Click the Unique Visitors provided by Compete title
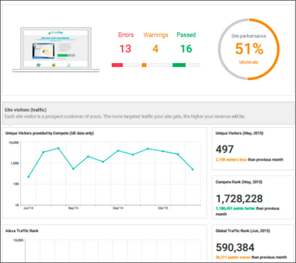Image resolution: width=296 pixels, height=263 pixels. (x=49, y=133)
